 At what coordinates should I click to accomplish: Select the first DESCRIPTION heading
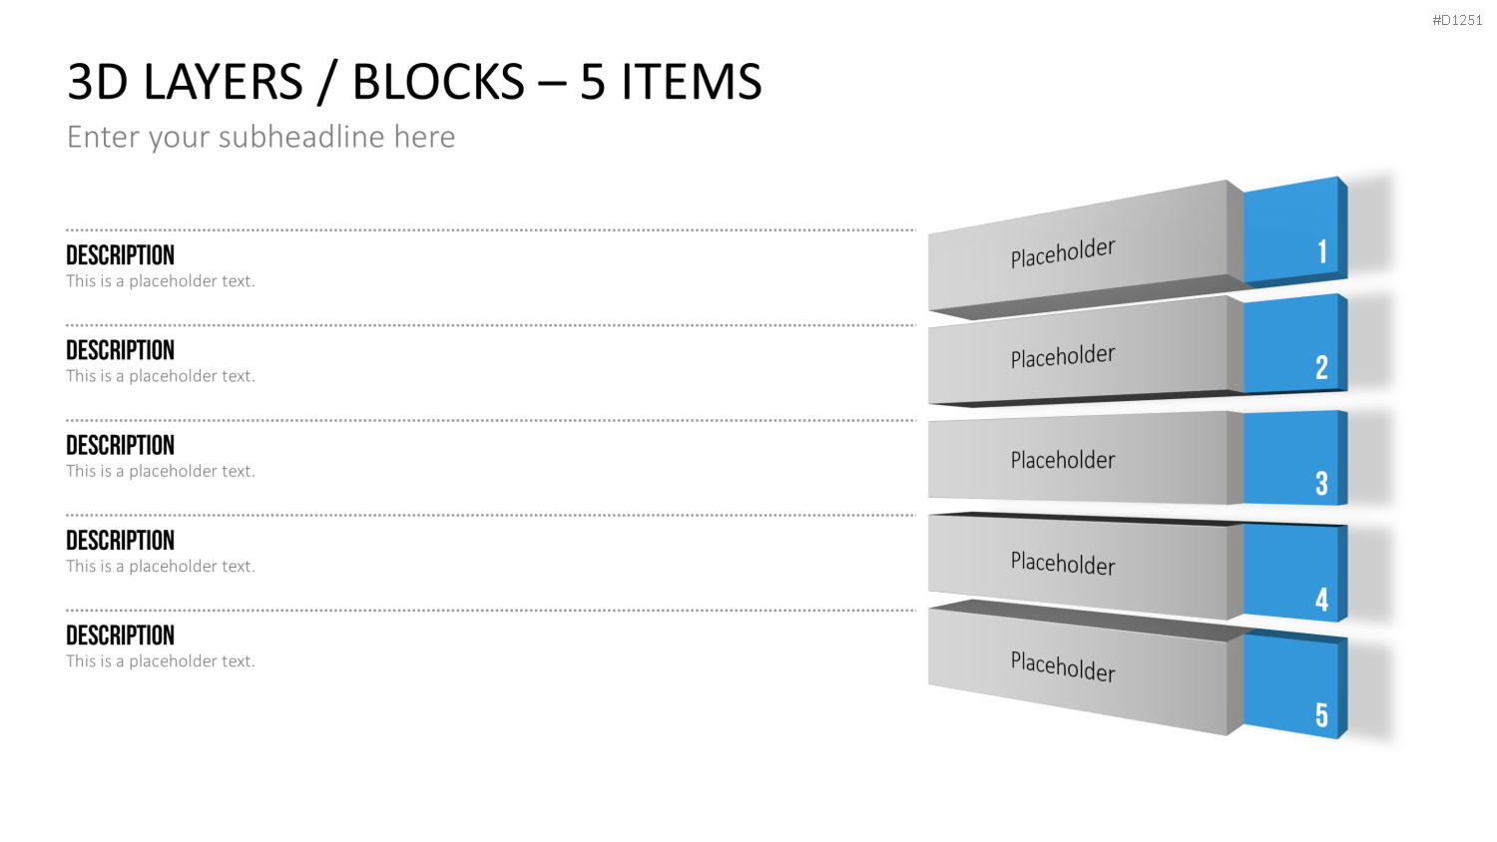pyautogui.click(x=120, y=255)
